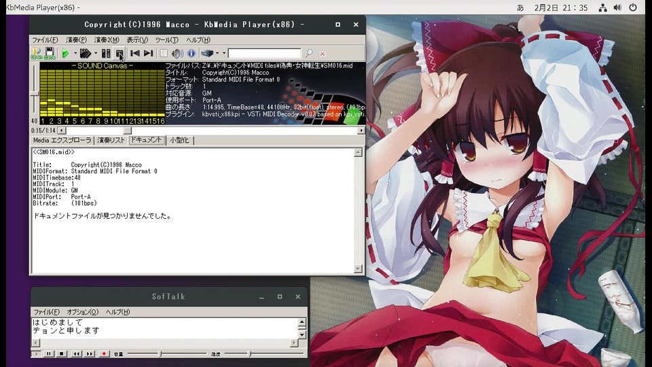Screen dimensions: 652x367
Task: Click the speaker volume icon in KbMedia toolbar
Action: [x=177, y=53]
